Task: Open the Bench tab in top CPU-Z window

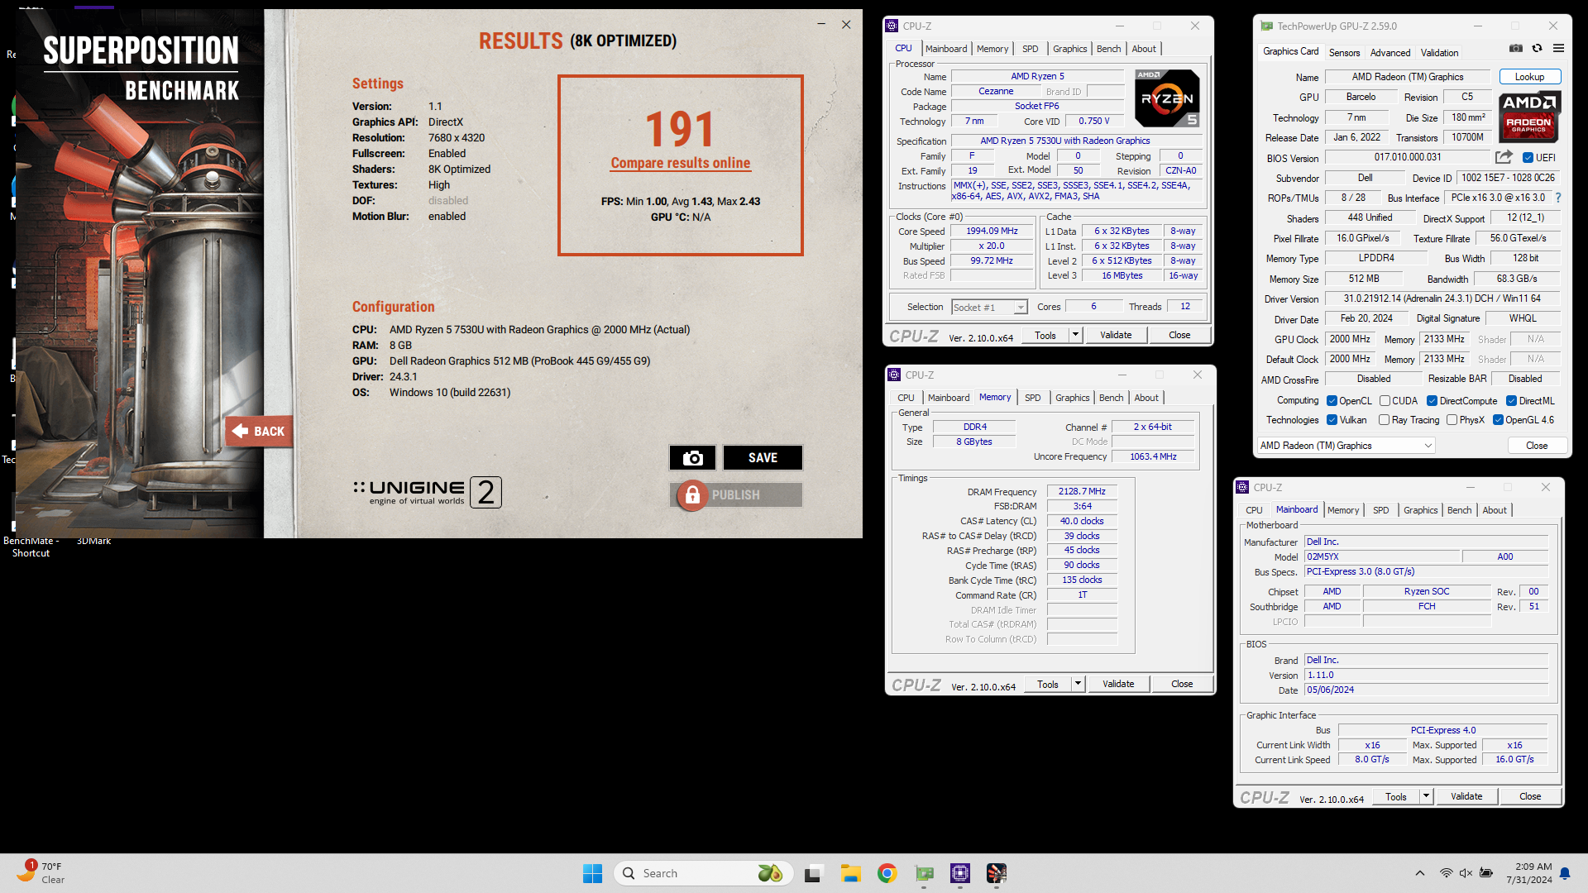Action: pos(1108,49)
